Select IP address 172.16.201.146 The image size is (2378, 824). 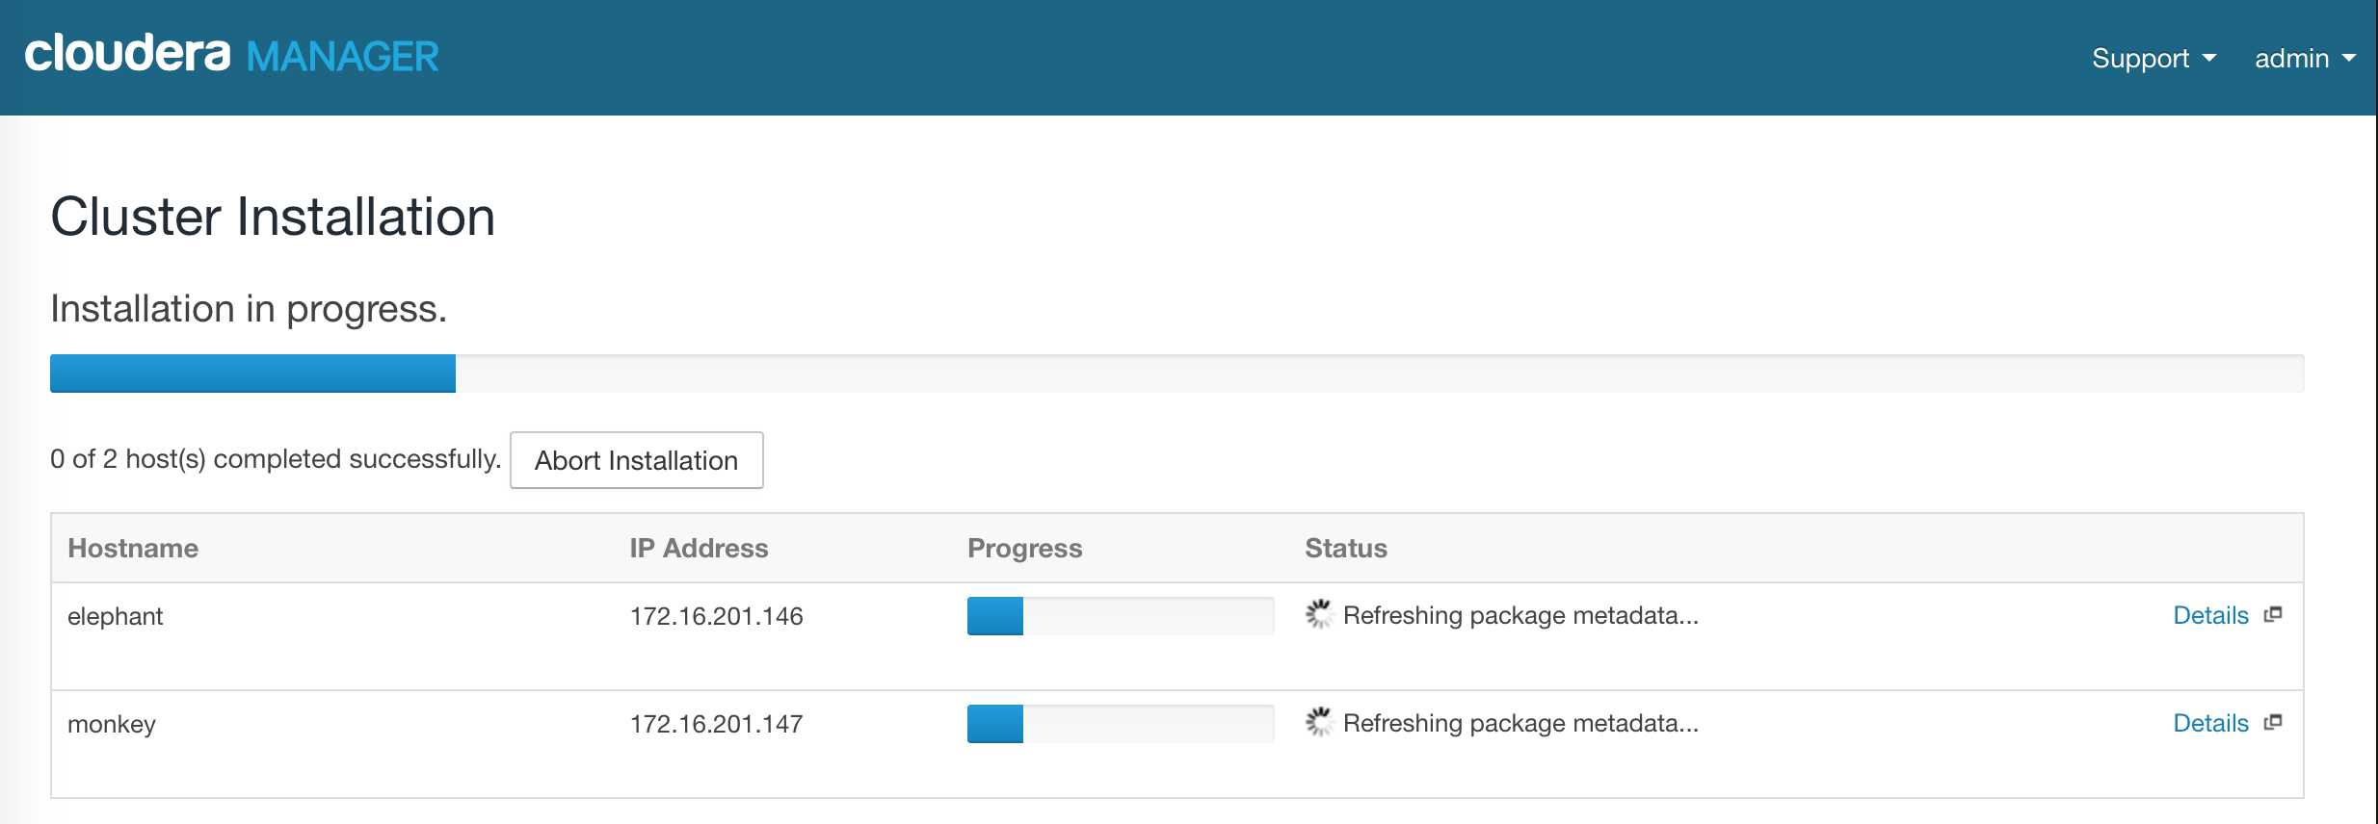[x=717, y=616]
